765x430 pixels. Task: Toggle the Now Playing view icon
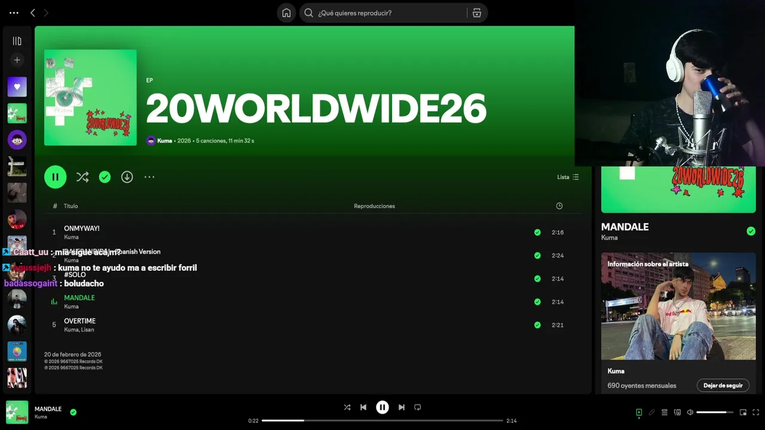pos(639,412)
